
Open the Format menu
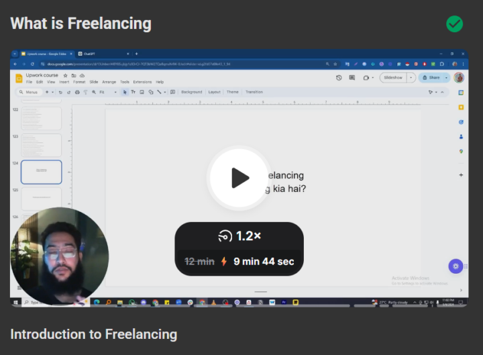click(x=79, y=82)
